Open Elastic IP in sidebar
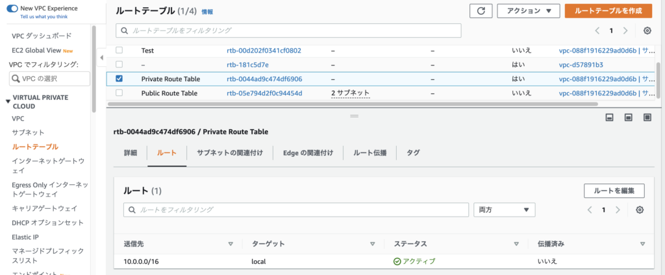 [25, 237]
